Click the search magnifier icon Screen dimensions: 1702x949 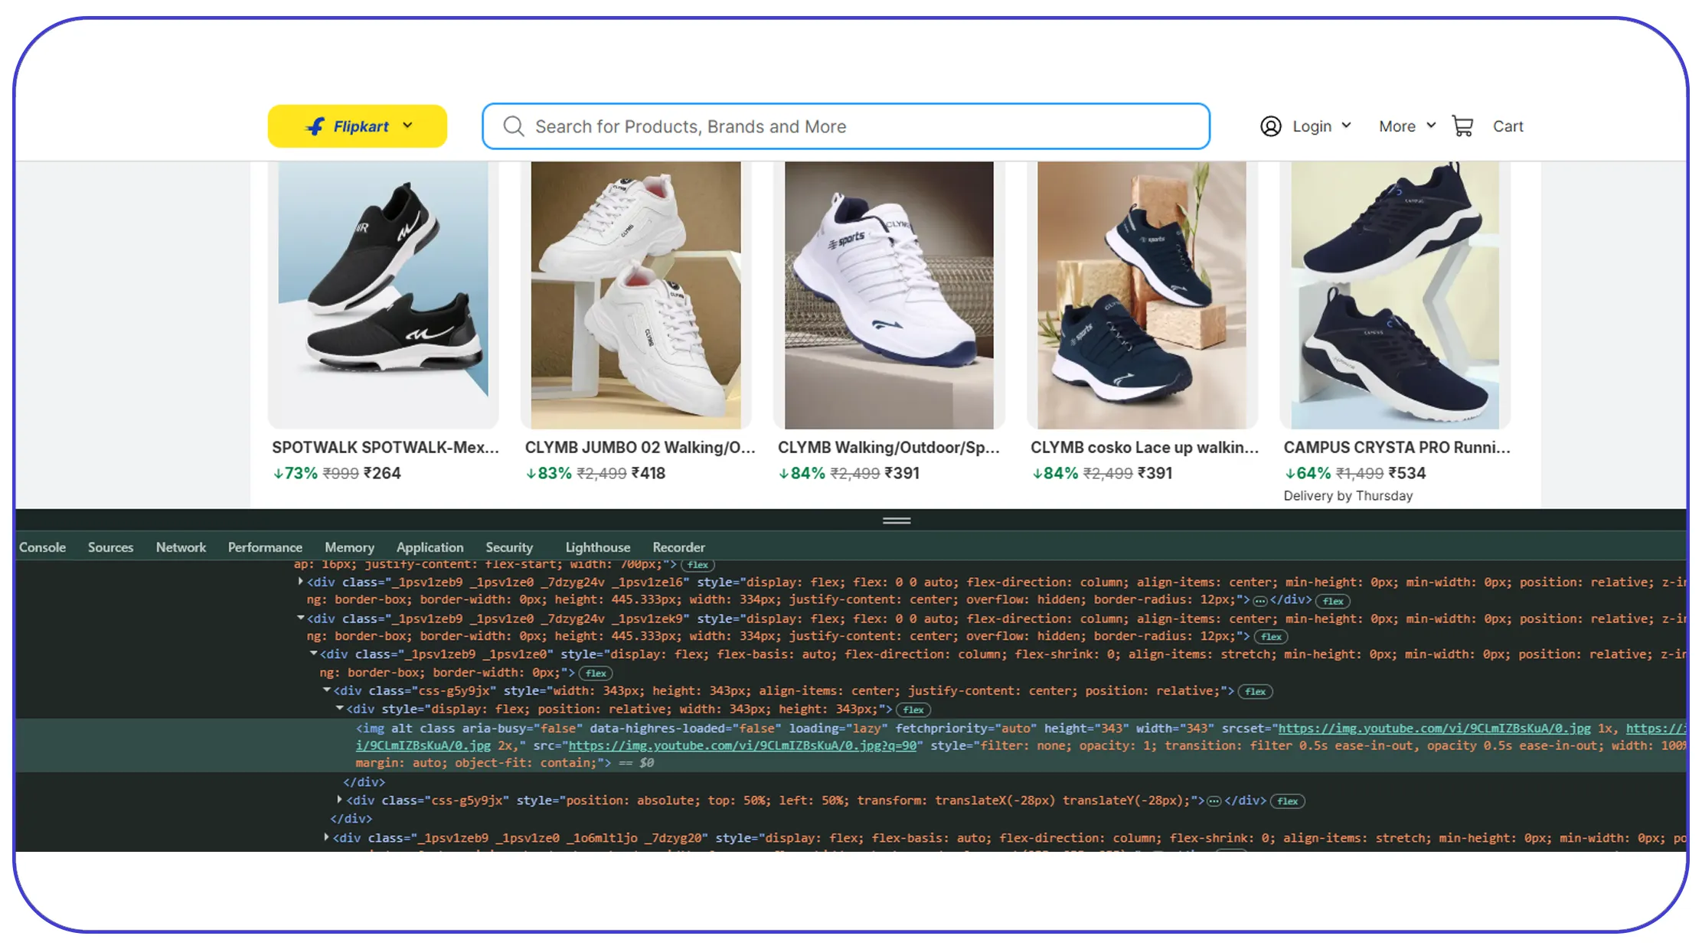point(513,126)
